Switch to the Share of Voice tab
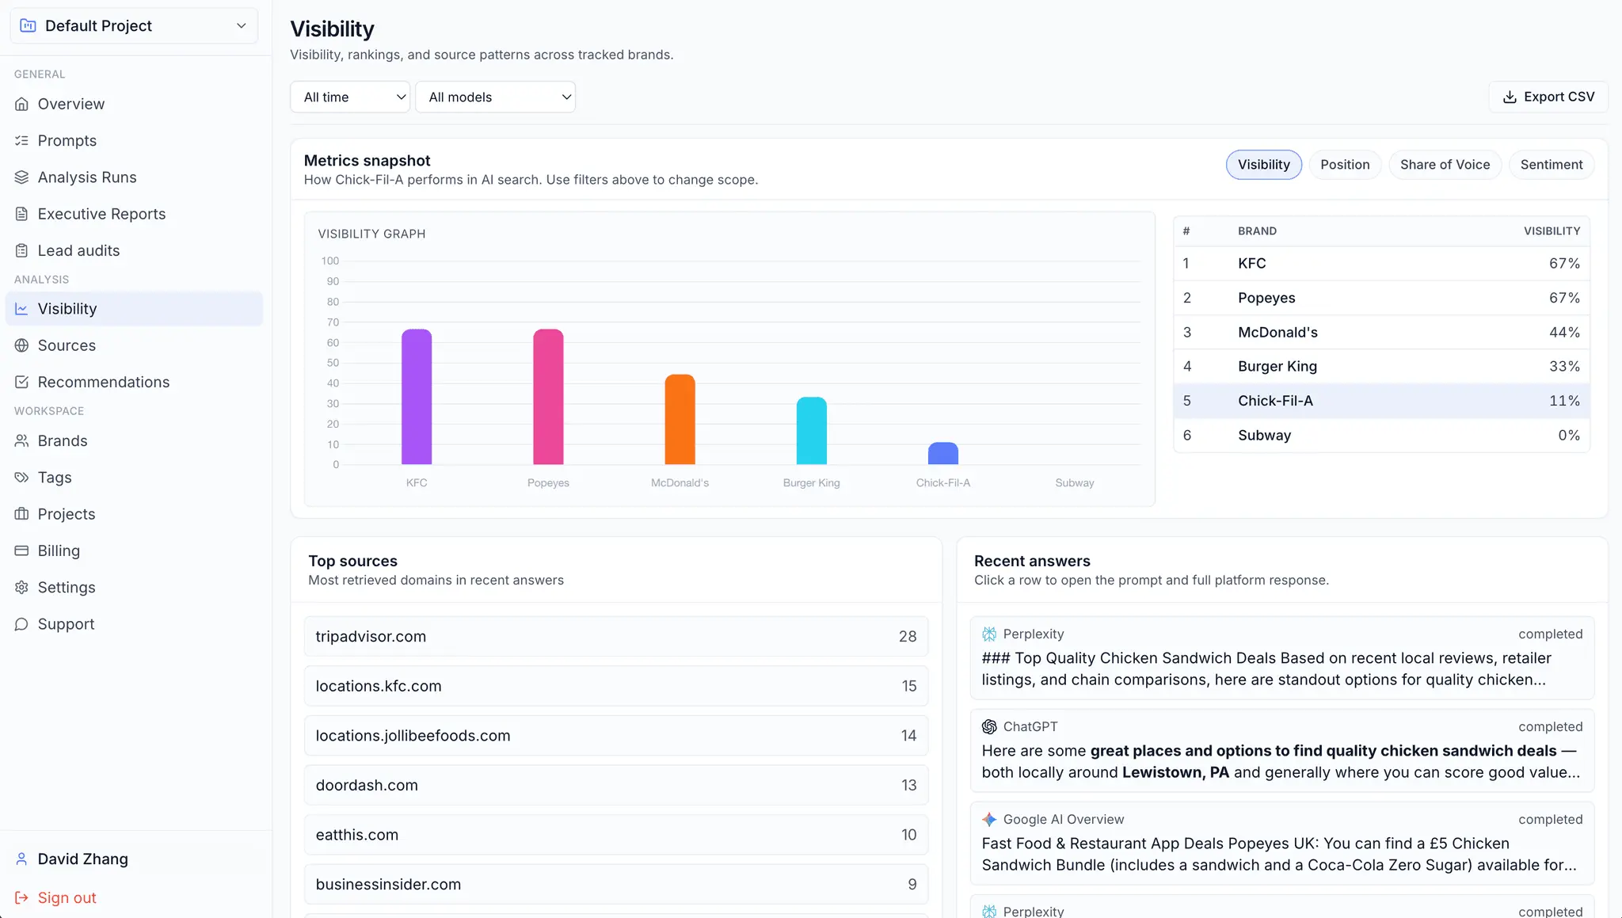 1445,165
